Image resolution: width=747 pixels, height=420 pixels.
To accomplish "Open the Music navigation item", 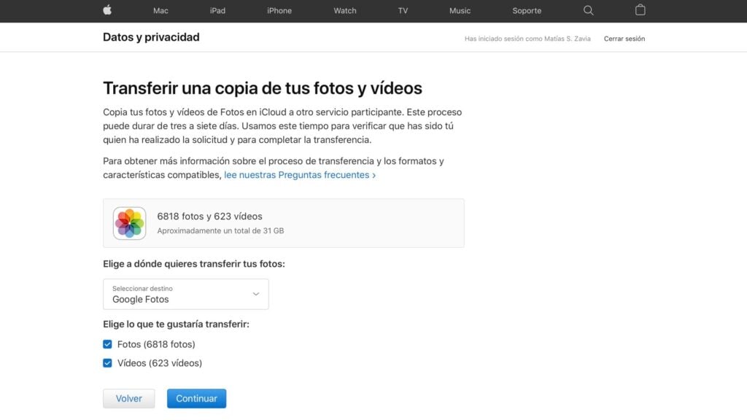I will pos(460,11).
